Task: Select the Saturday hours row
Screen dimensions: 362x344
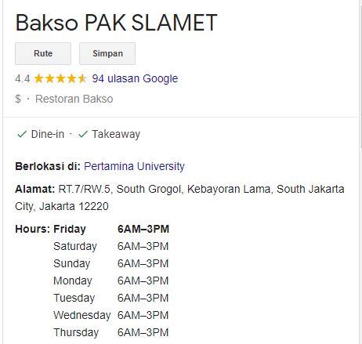Action: coord(111,246)
